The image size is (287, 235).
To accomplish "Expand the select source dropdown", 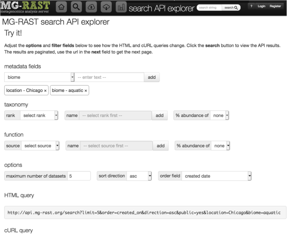I will pyautogui.click(x=40, y=146).
